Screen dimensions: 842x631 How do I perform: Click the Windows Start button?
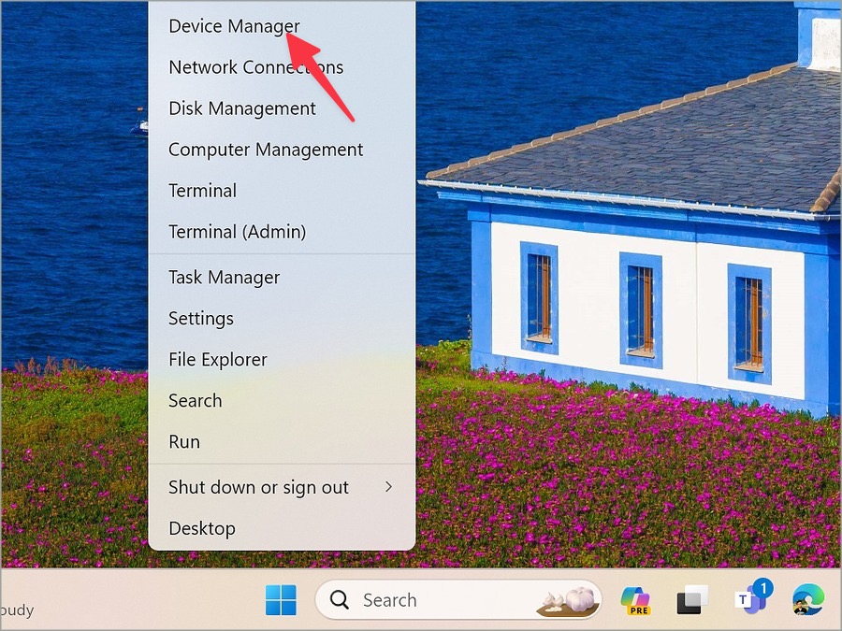pos(281,600)
